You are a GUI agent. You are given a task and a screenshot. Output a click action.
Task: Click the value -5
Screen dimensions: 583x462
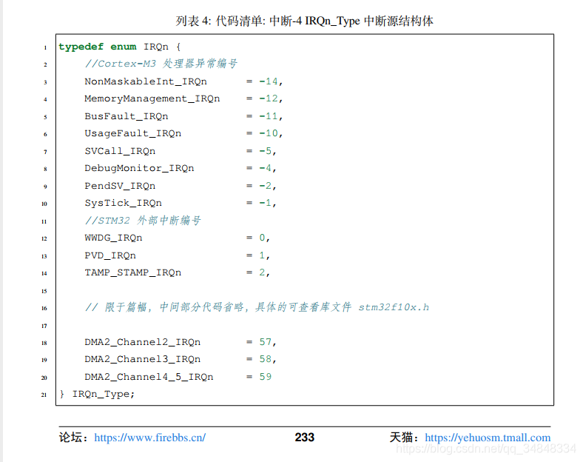click(265, 150)
